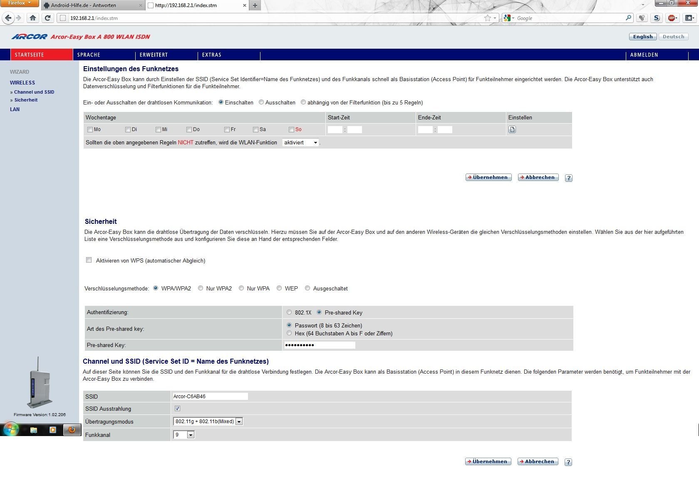Click the SSID input field
Screen dimensions: 699x486
coord(210,396)
